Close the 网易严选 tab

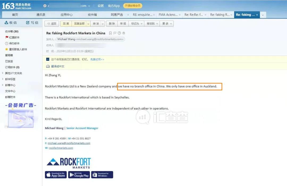(128, 15)
